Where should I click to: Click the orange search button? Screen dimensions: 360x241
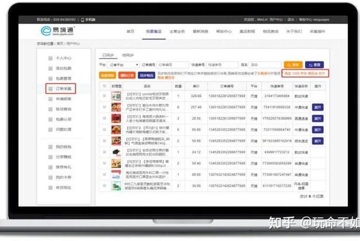tap(293, 65)
